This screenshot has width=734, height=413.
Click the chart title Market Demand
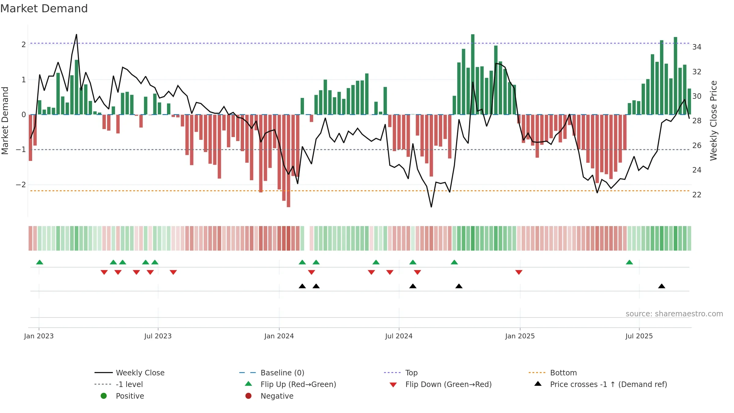point(44,9)
